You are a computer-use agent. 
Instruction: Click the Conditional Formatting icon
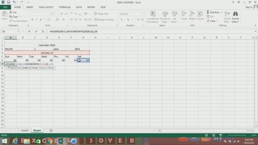click(153, 14)
